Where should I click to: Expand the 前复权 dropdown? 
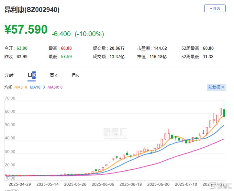pos(216,87)
